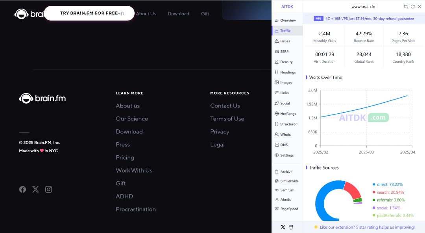Open PageSpeed for this site
Viewport: 425px width, 233px height.
pyautogui.click(x=287, y=209)
